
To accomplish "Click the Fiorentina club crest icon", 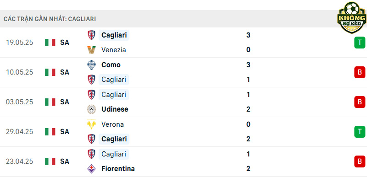I will (91, 168).
